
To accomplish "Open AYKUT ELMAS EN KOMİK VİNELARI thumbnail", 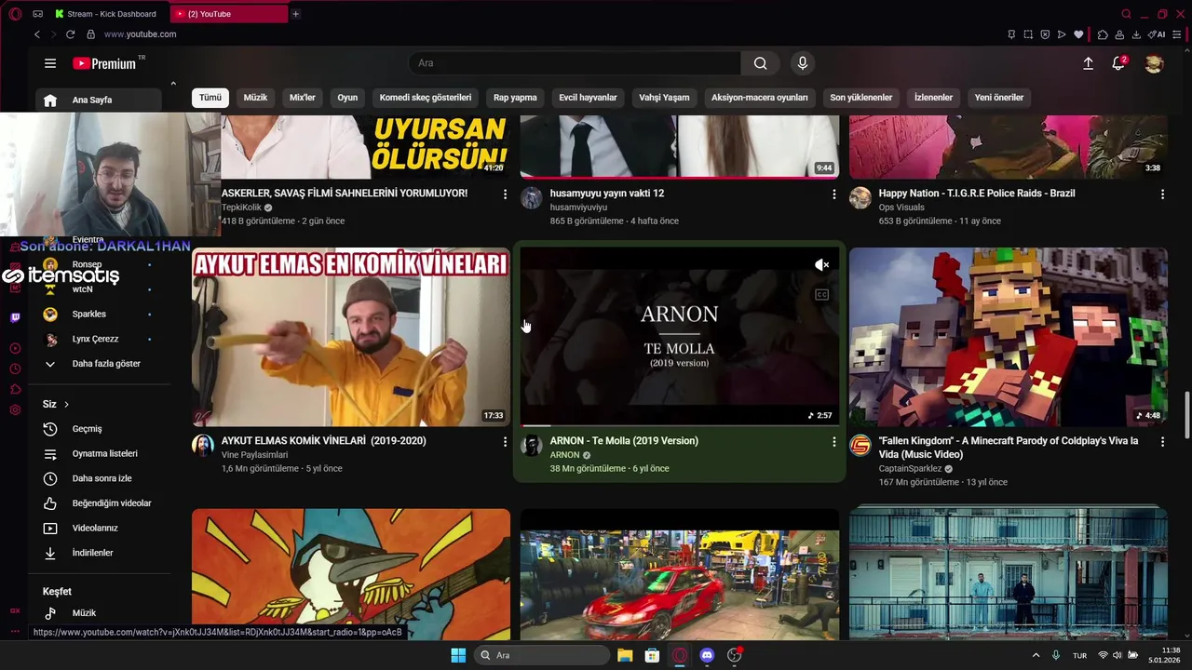I will coord(351,337).
